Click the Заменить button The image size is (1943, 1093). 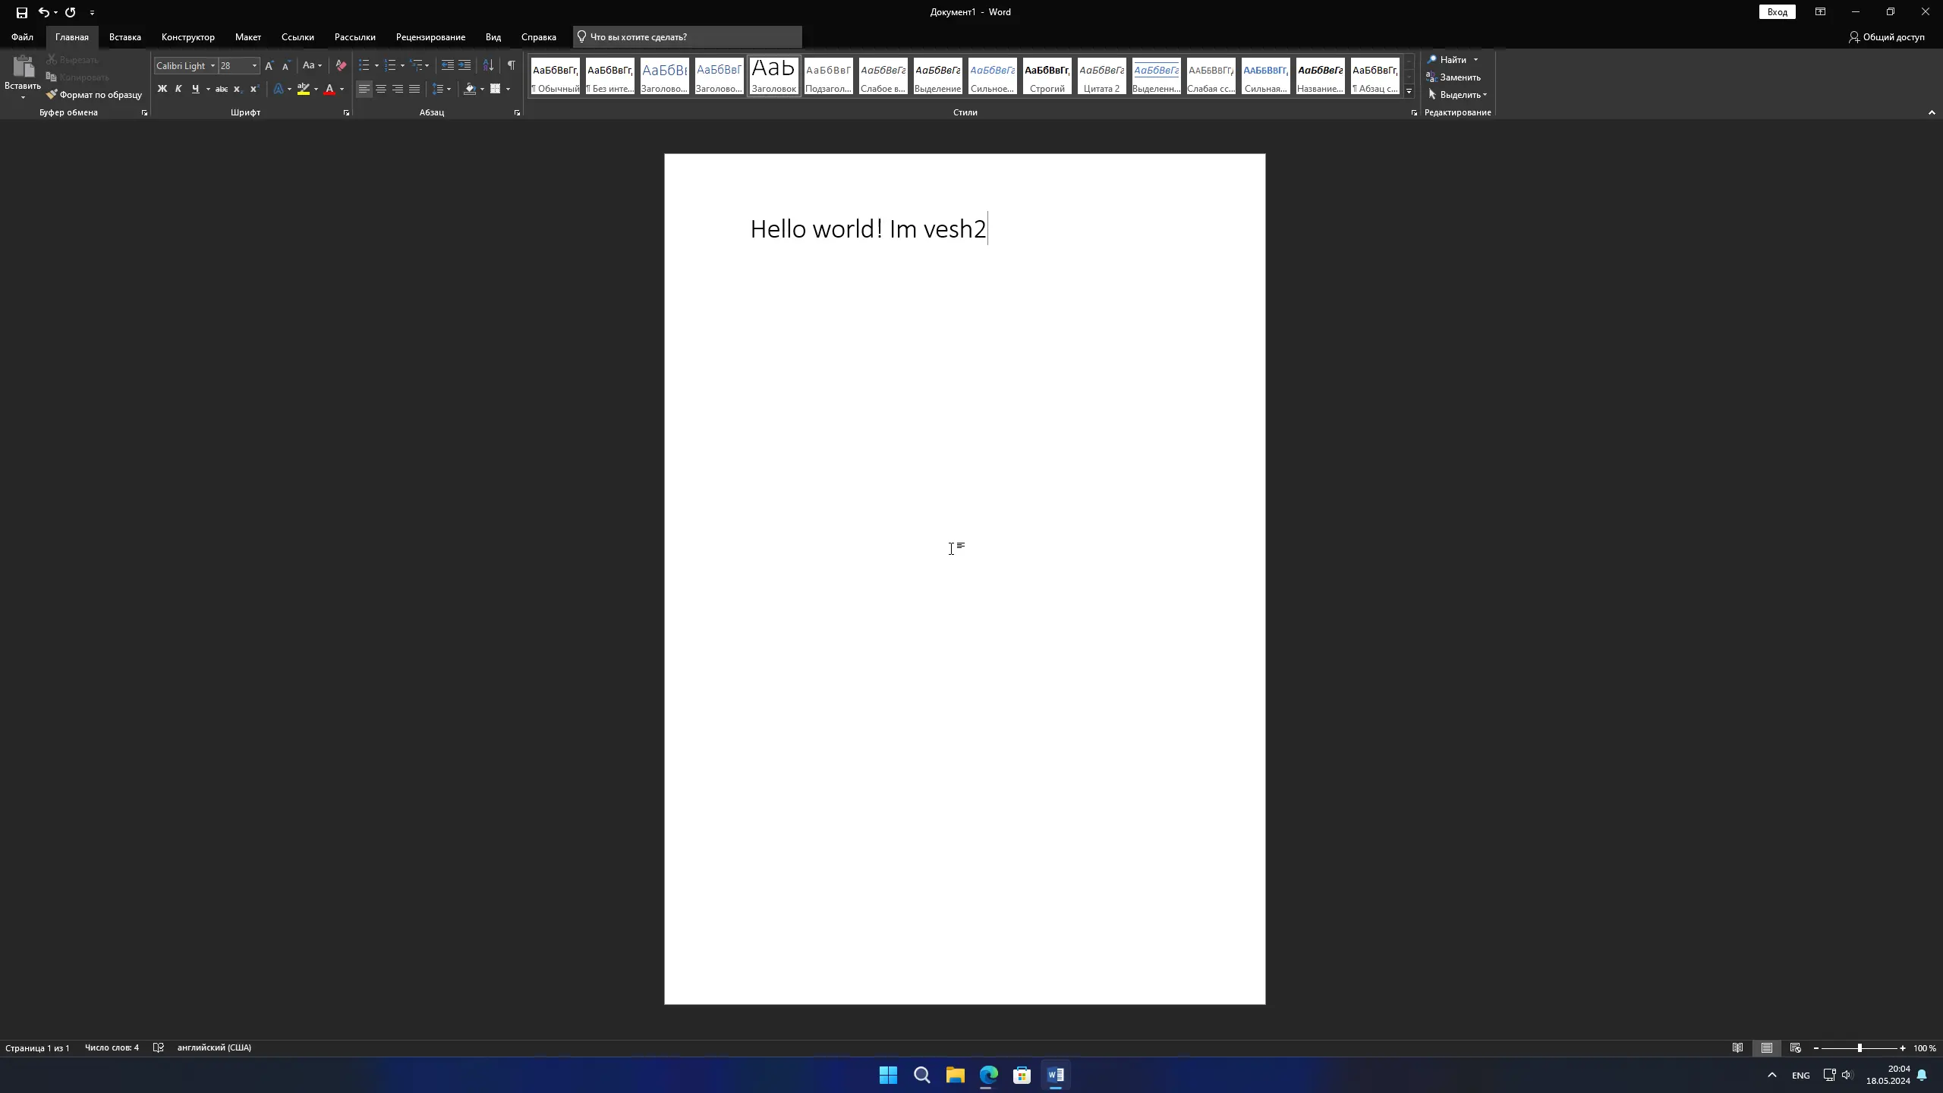[x=1453, y=77]
